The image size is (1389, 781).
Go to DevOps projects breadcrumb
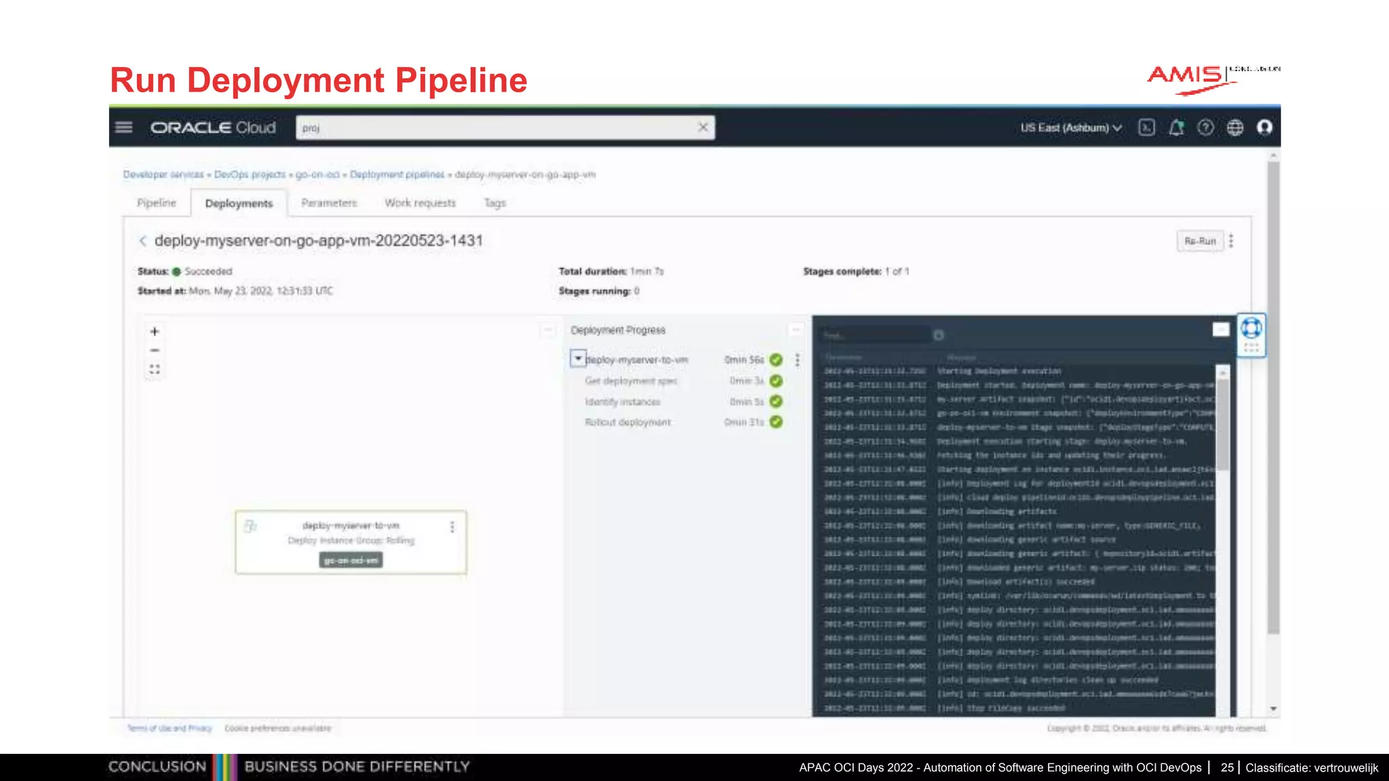pos(250,174)
